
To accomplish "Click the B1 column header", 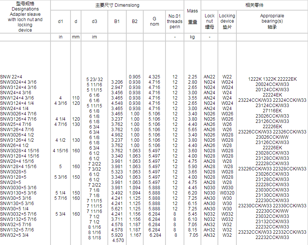I will pos(117,21).
